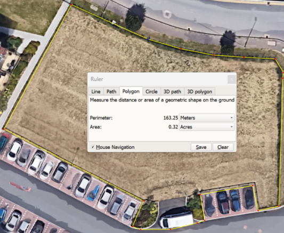
Task: Click the Clear button
Action: (223, 147)
